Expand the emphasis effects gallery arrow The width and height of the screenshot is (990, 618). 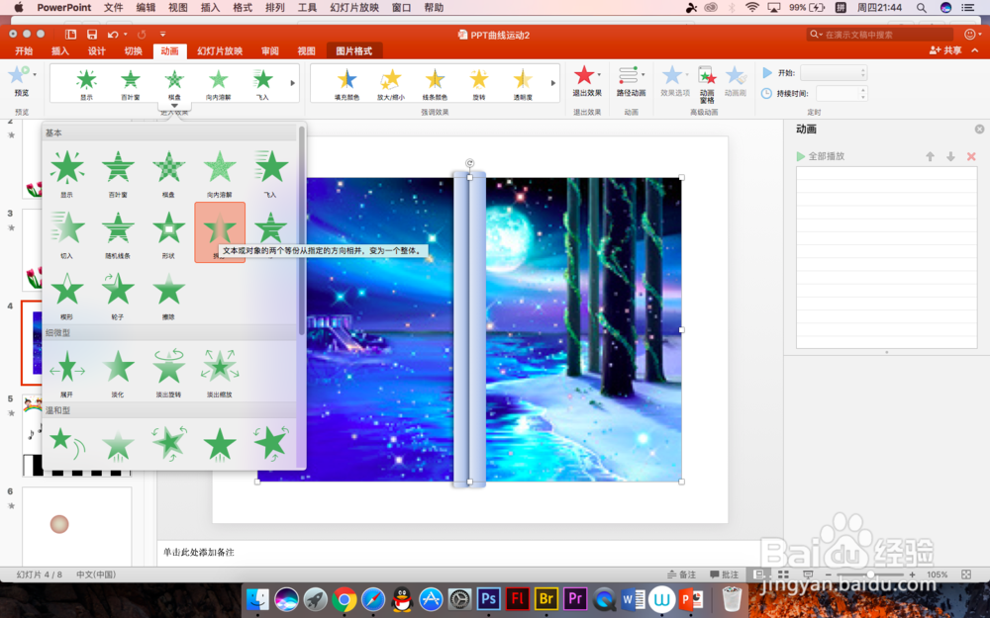point(553,83)
